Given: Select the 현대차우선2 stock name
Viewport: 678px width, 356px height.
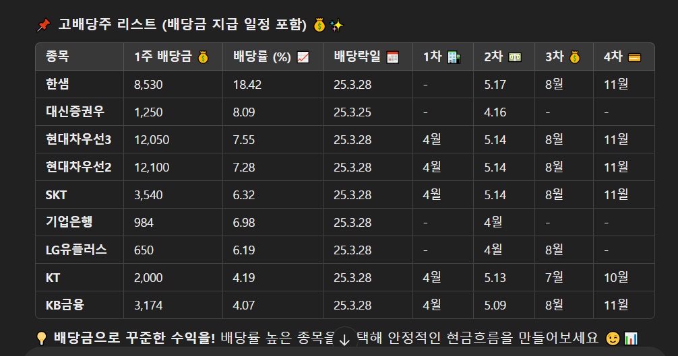Looking at the screenshot, I should (x=79, y=167).
